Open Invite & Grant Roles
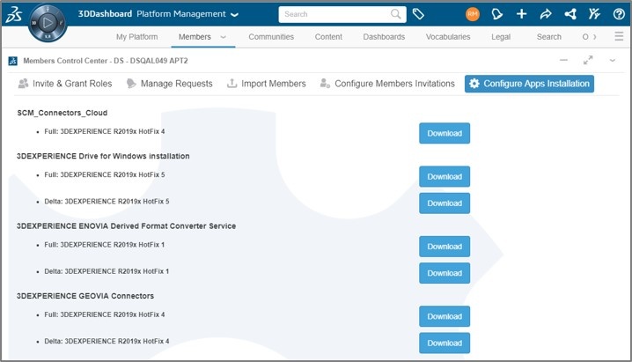 coord(64,84)
